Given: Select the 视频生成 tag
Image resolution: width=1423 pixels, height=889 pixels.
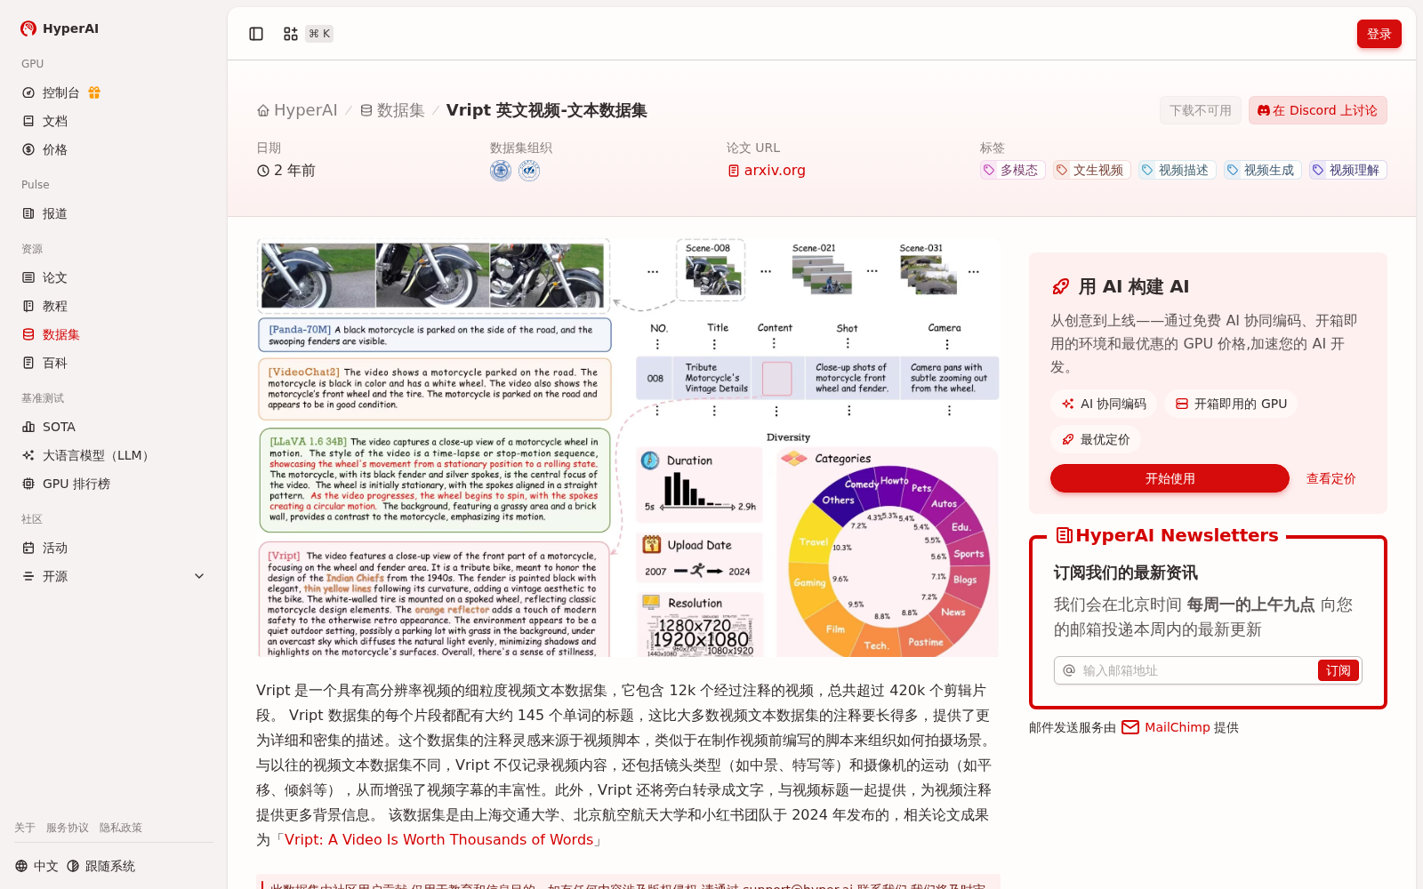Looking at the screenshot, I should (x=1262, y=170).
